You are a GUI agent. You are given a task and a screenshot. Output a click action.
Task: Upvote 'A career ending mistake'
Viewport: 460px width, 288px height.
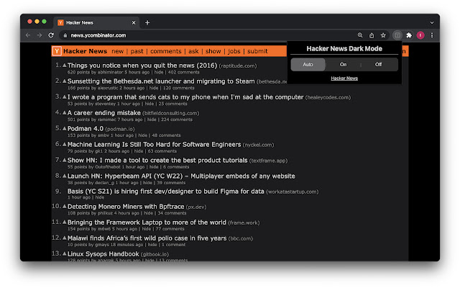click(64, 112)
